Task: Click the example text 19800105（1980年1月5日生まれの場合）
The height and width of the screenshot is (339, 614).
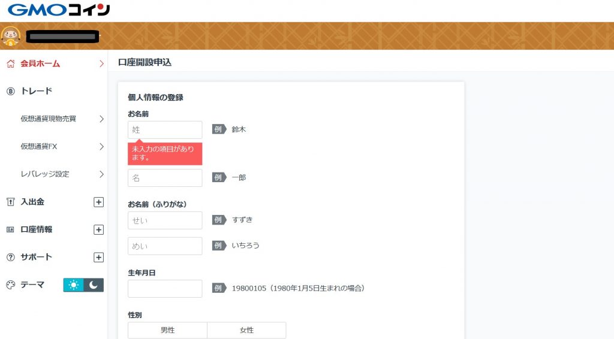Action: [x=299, y=288]
